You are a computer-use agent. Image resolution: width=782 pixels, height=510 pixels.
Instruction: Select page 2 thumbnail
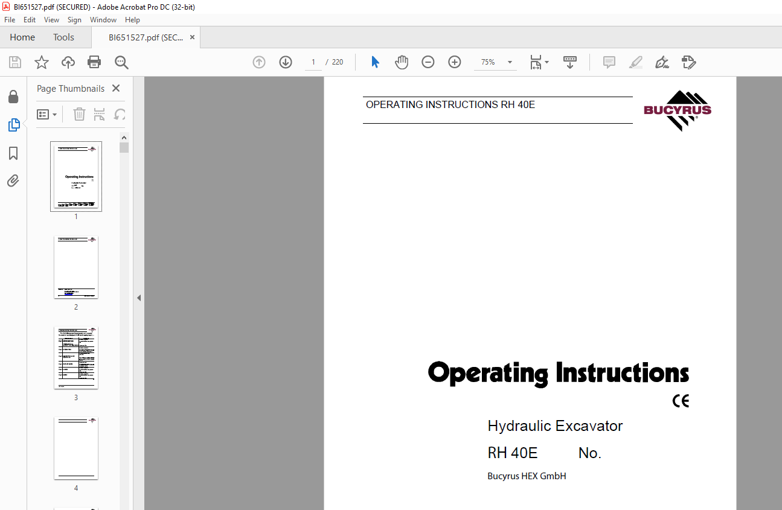click(76, 267)
